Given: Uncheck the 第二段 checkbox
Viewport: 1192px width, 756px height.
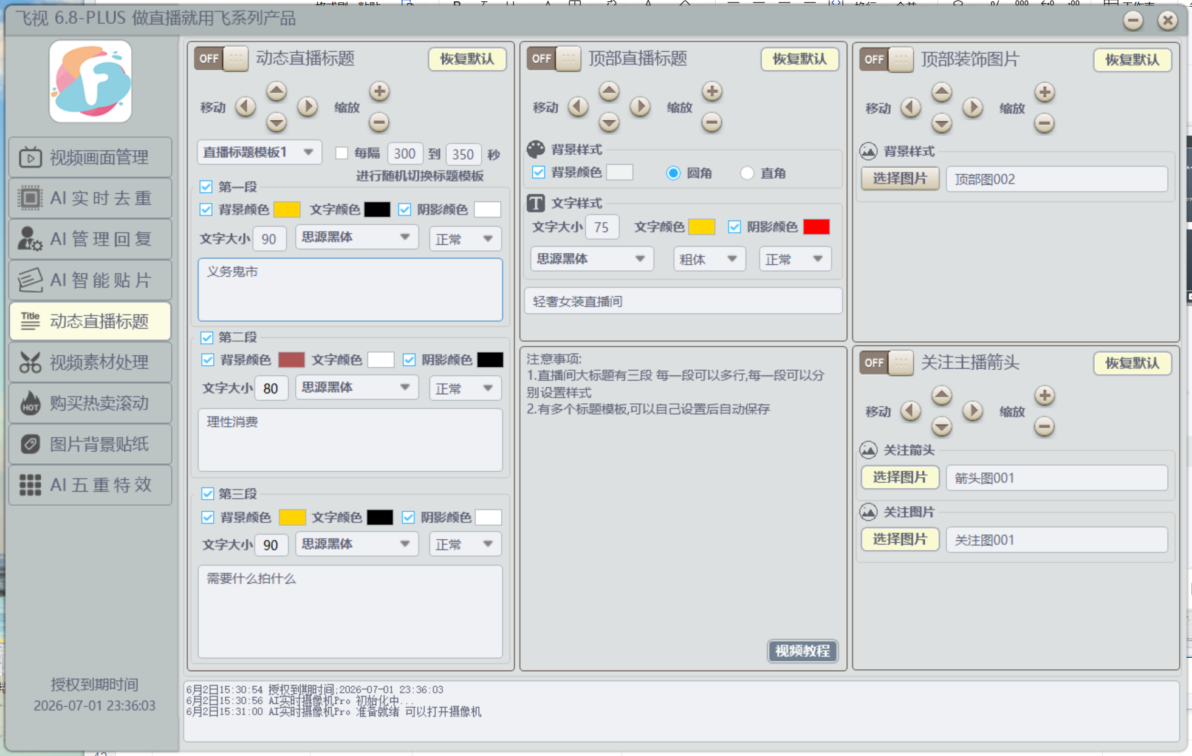Looking at the screenshot, I should coord(207,338).
